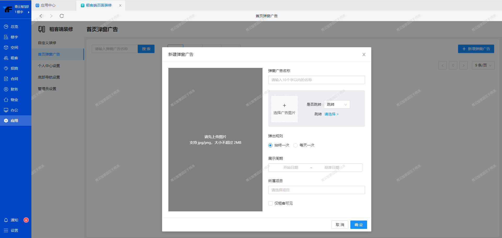Click the 请选择 jump target link

pyautogui.click(x=331, y=114)
